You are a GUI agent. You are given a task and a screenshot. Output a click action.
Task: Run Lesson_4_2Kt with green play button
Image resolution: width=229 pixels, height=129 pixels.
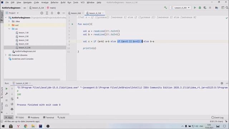point(195,8)
